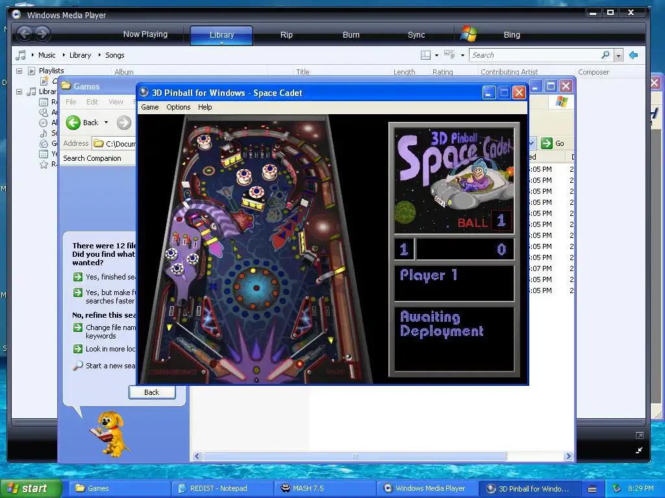The height and width of the screenshot is (498, 665).
Task: Switch to Games taskbar button
Action: pyautogui.click(x=119, y=488)
